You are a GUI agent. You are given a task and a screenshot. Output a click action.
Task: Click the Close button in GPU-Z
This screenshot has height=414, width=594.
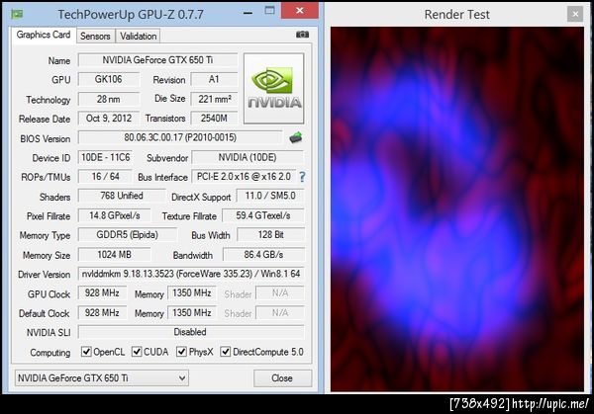tap(282, 378)
